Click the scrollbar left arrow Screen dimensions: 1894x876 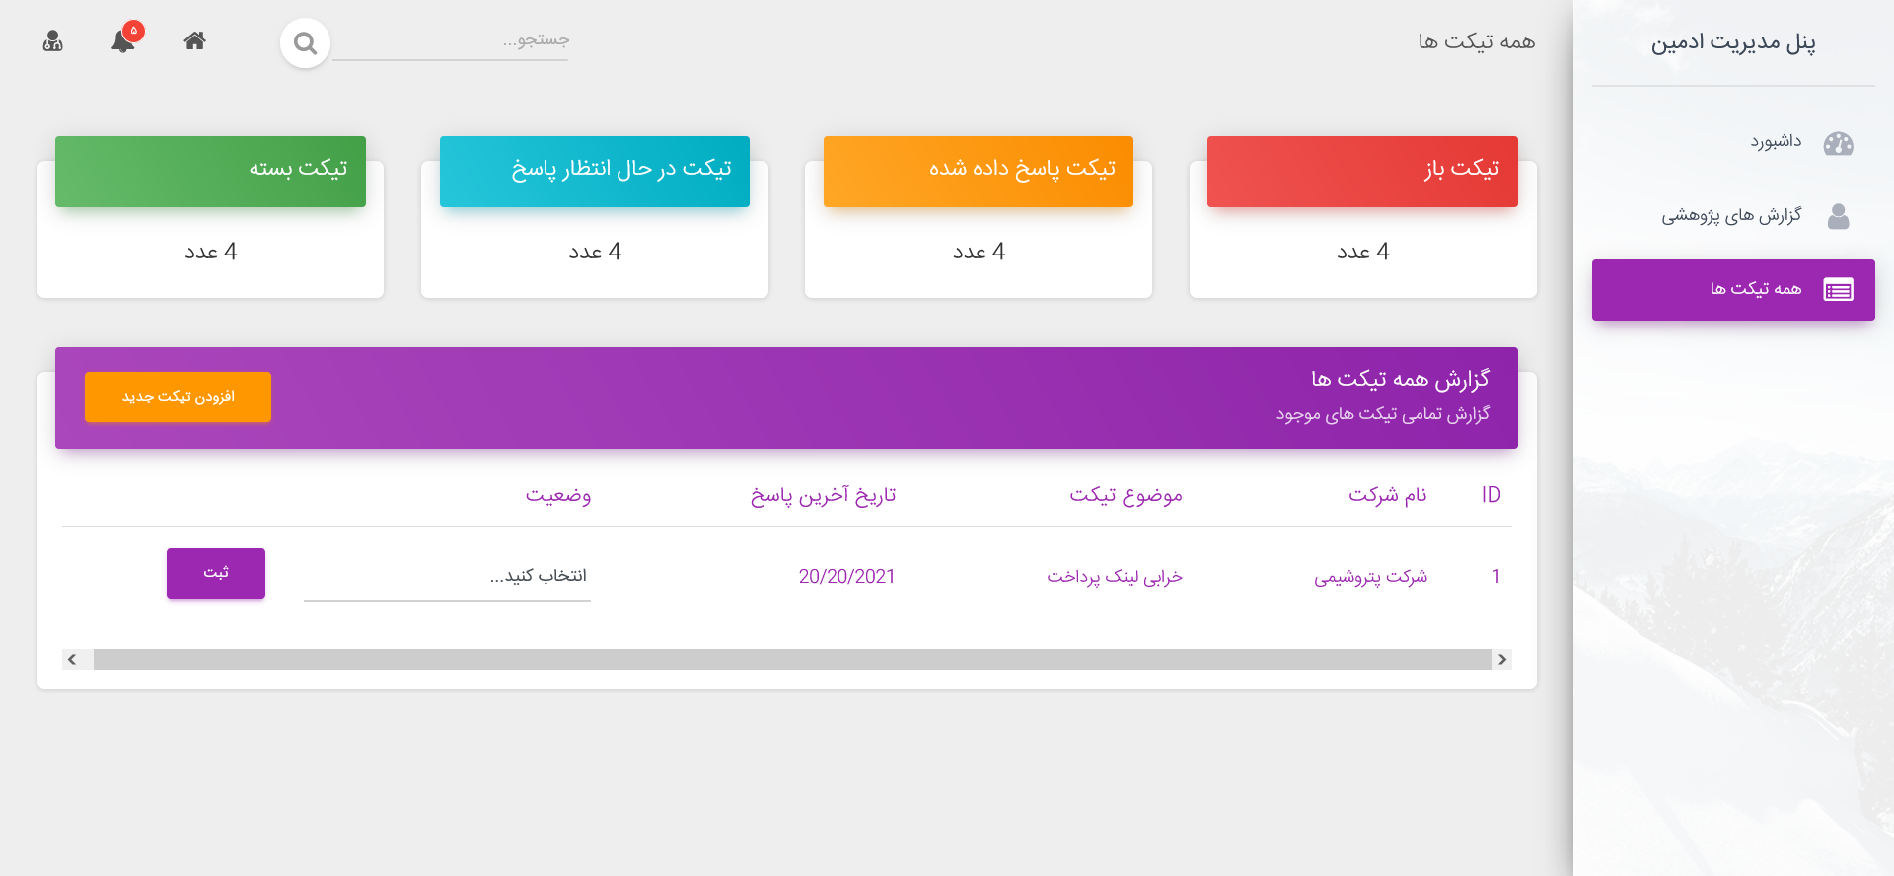click(x=72, y=659)
